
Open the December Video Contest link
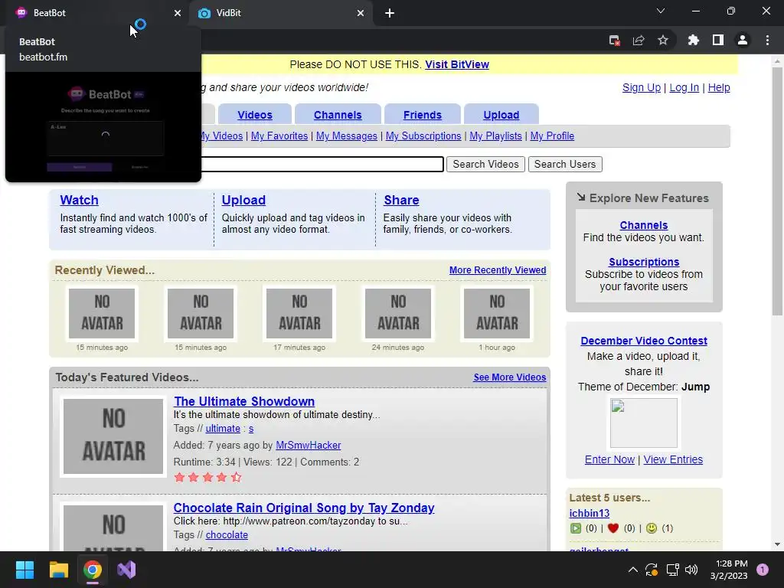point(644,341)
